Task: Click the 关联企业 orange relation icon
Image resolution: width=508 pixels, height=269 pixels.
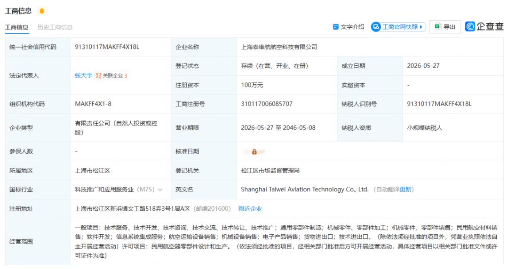Action: point(98,76)
